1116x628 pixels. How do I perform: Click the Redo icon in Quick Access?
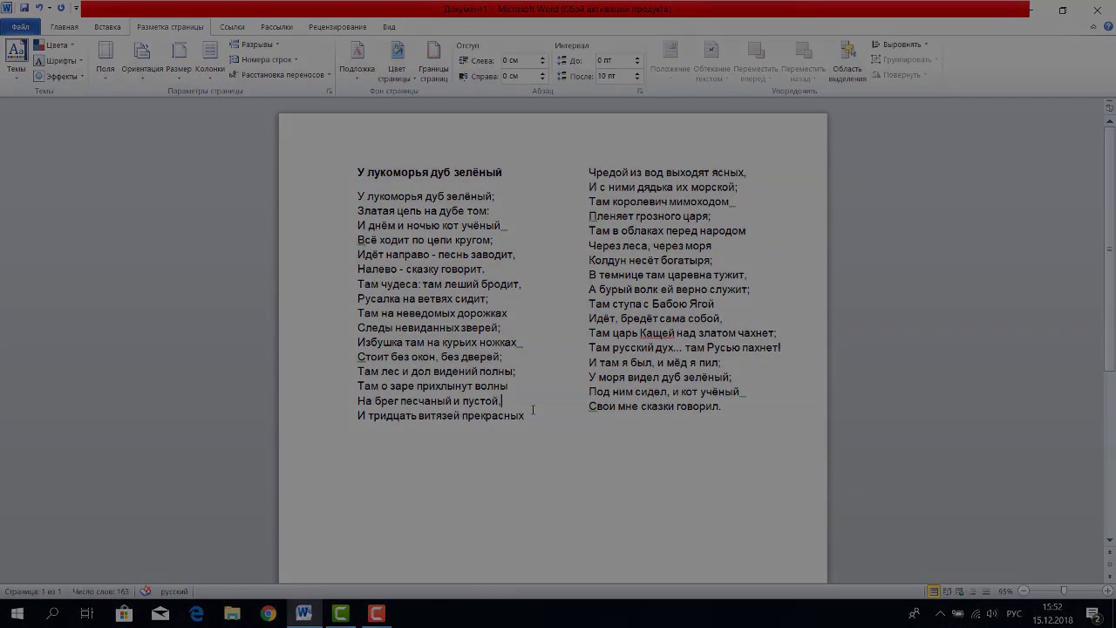tap(61, 8)
